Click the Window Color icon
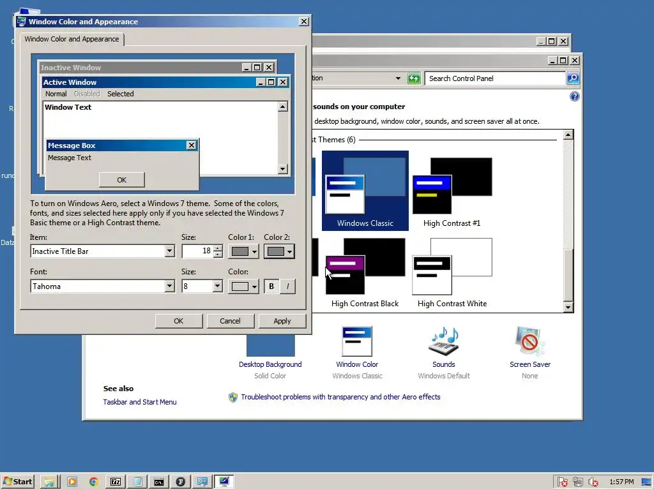Image resolution: width=654 pixels, height=490 pixels. (x=356, y=341)
